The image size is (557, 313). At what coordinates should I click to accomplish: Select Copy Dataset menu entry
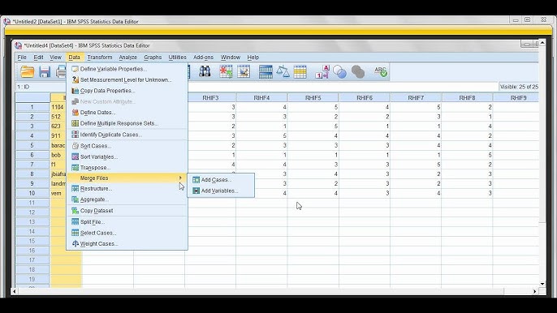pos(127,211)
